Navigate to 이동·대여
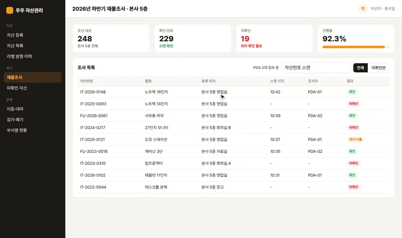 click(33, 109)
